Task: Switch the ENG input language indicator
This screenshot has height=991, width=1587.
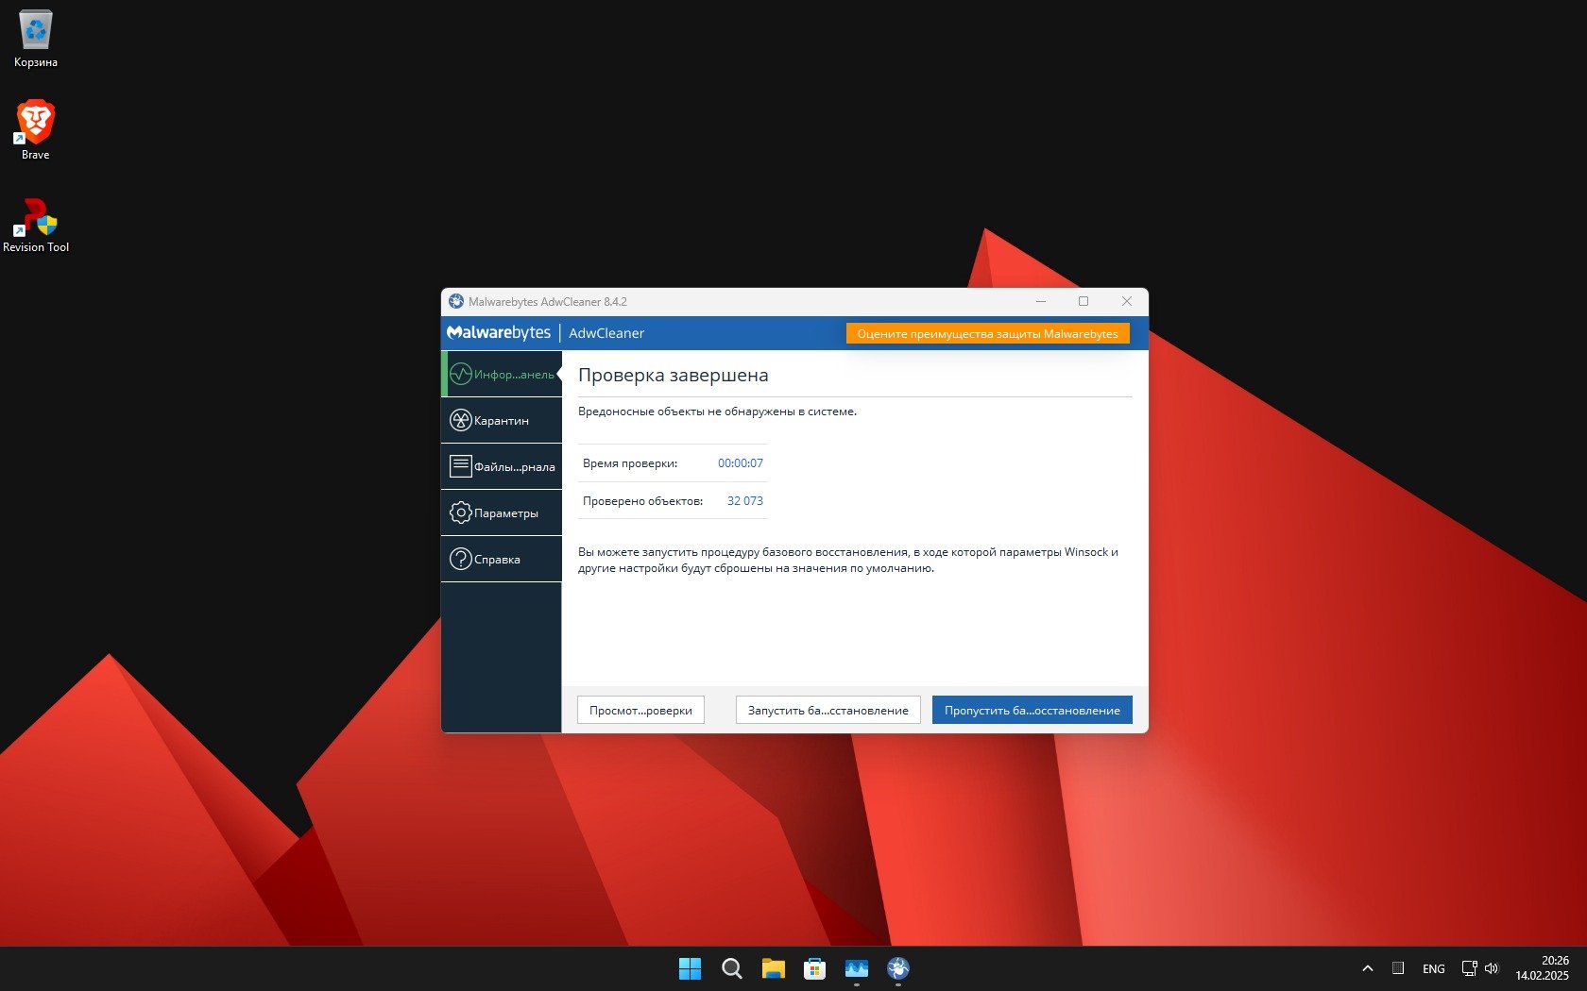Action: 1433,968
